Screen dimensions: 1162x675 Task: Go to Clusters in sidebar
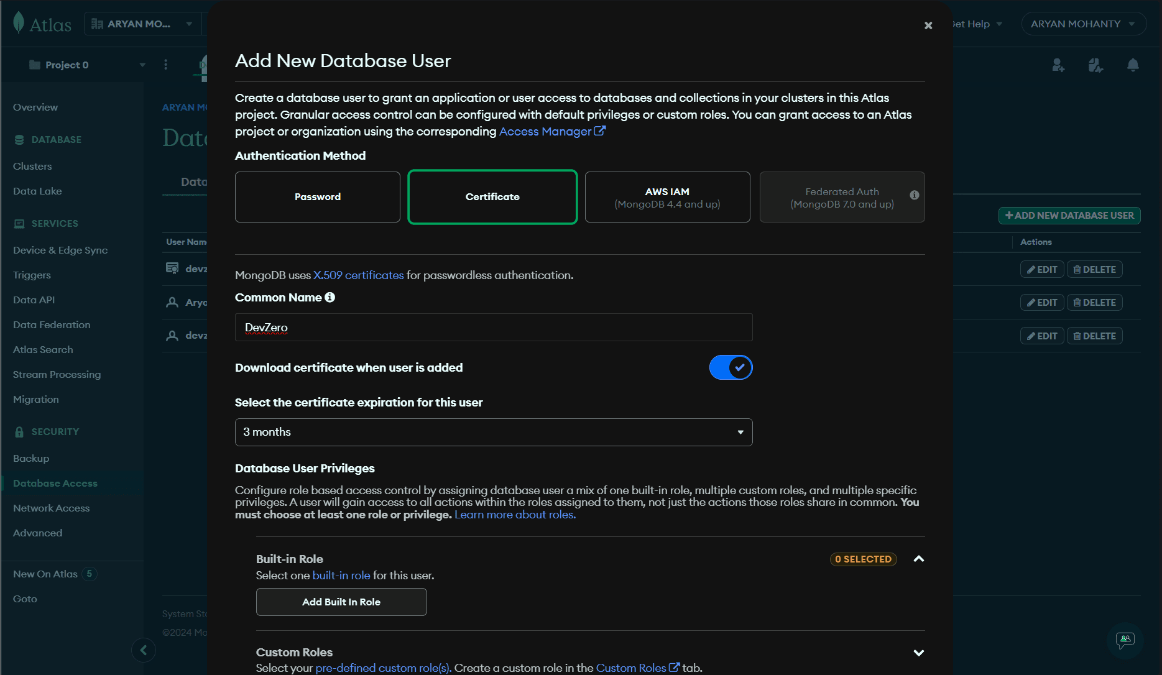[32, 166]
